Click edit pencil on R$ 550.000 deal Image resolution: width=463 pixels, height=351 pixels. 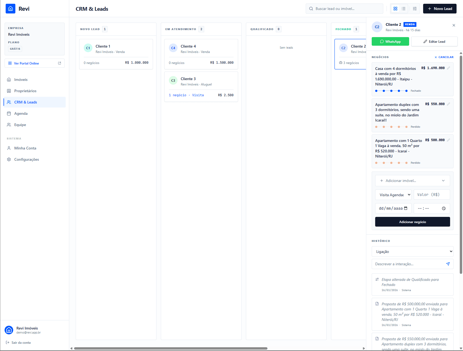coord(448,104)
